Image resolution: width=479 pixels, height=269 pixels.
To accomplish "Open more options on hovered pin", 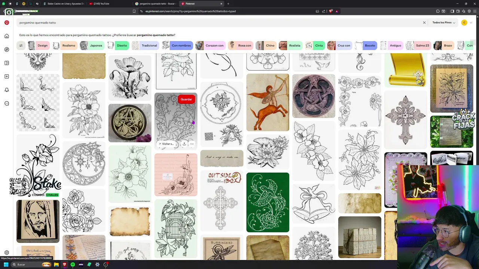I will click(x=192, y=144).
